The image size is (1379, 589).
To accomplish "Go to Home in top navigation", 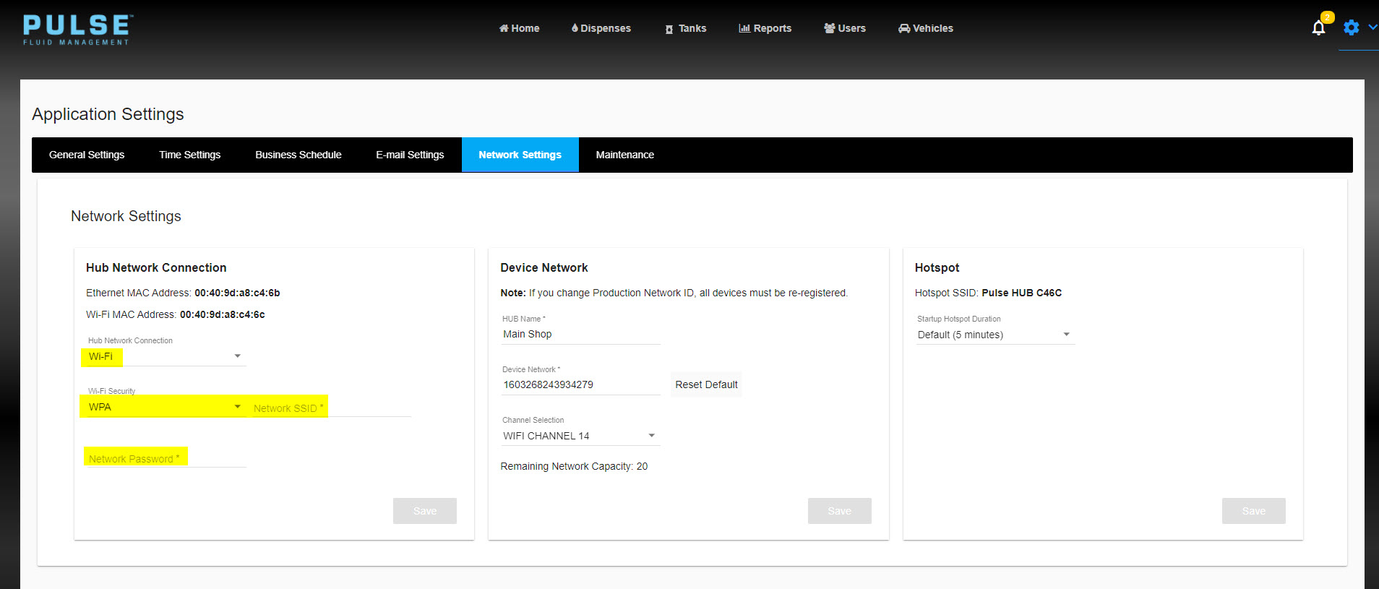I will tap(519, 28).
